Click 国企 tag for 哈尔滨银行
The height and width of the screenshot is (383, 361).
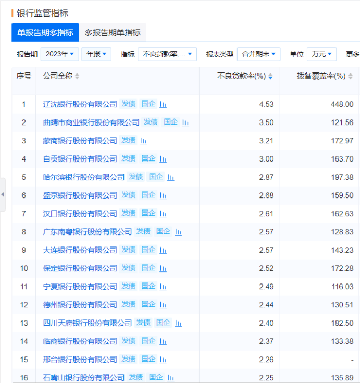156,177
